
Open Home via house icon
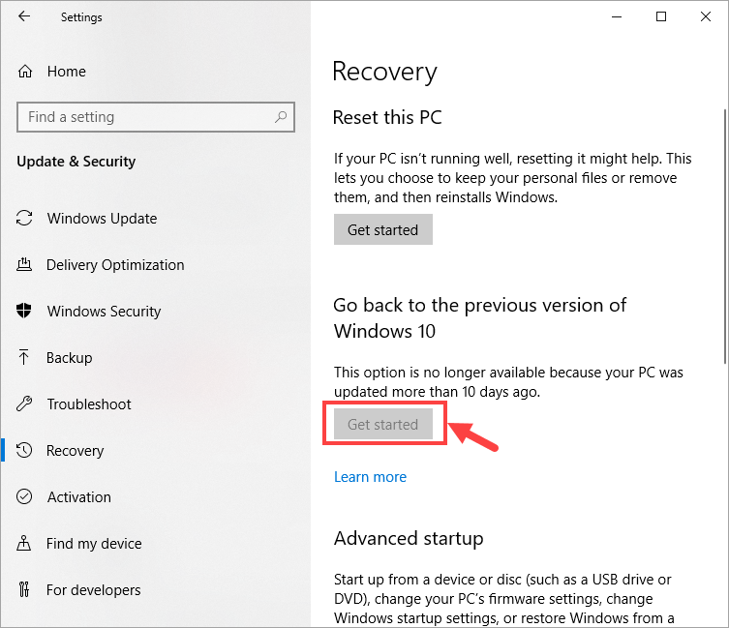click(x=24, y=71)
